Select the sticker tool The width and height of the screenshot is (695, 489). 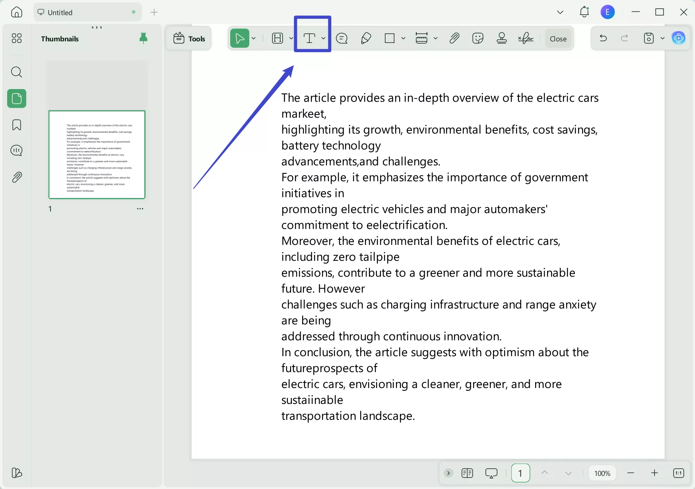pyautogui.click(x=478, y=39)
